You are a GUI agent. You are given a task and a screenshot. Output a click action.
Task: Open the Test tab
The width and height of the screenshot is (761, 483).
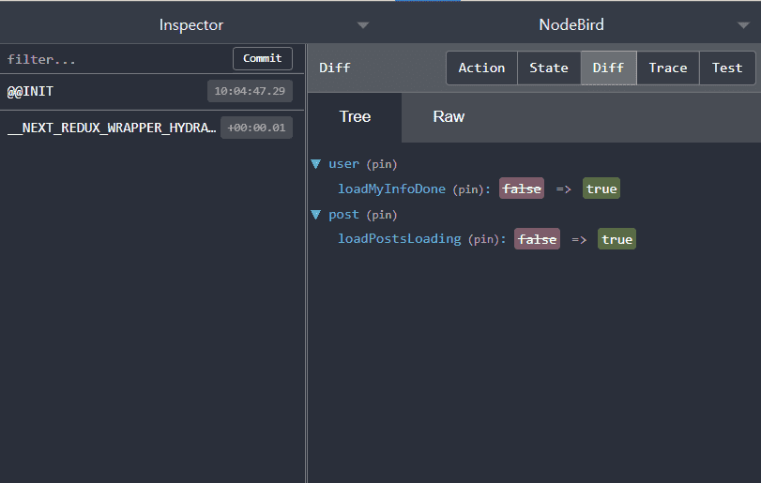click(x=727, y=68)
